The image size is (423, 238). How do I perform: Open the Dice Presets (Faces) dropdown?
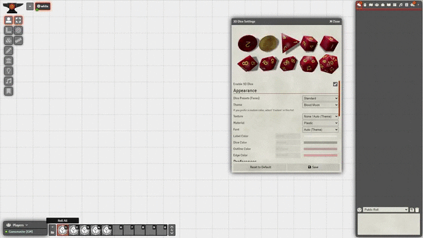(x=320, y=99)
